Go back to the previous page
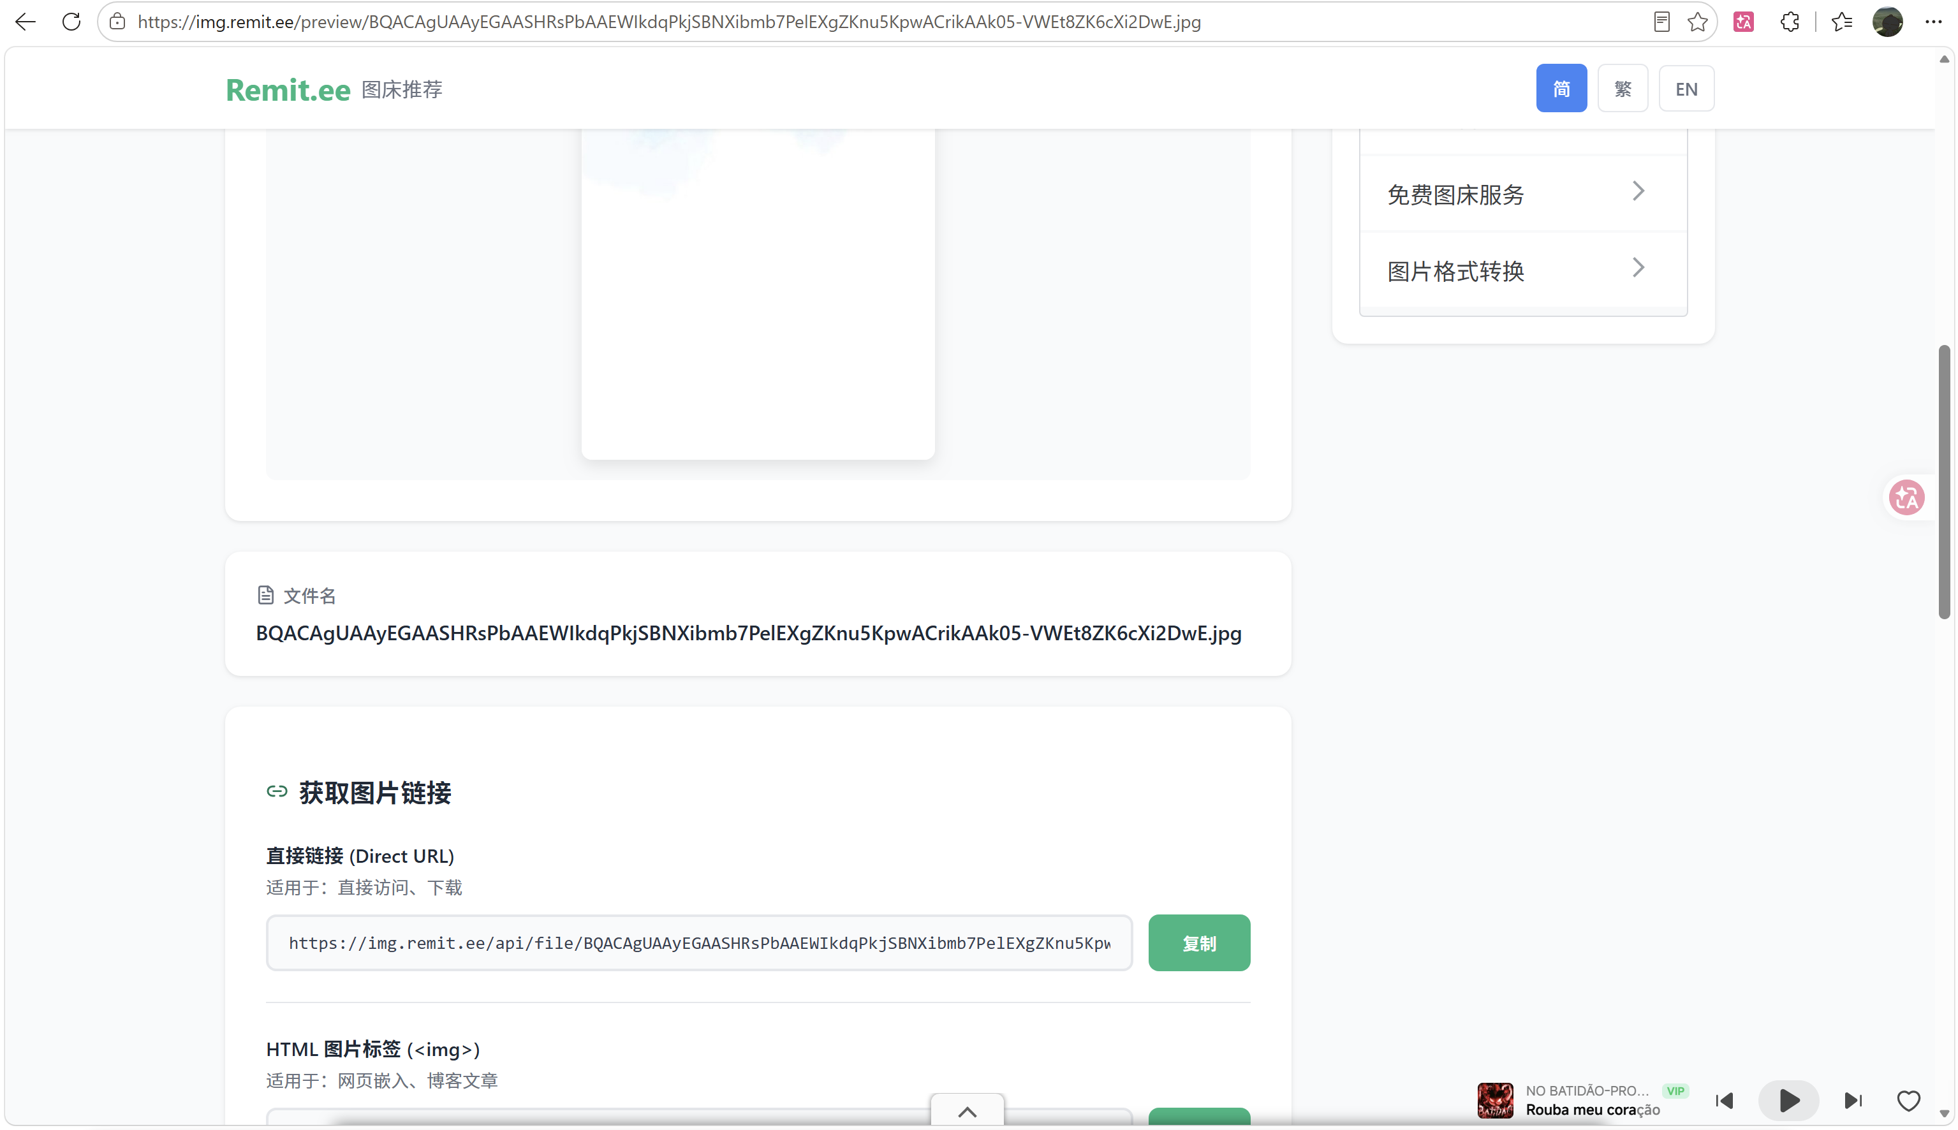Viewport: 1958px width, 1130px height. click(x=26, y=22)
